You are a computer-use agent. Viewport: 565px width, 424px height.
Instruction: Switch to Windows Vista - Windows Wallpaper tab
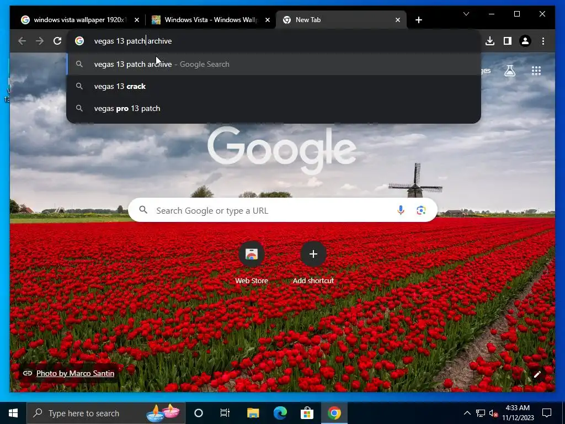pyautogui.click(x=210, y=20)
